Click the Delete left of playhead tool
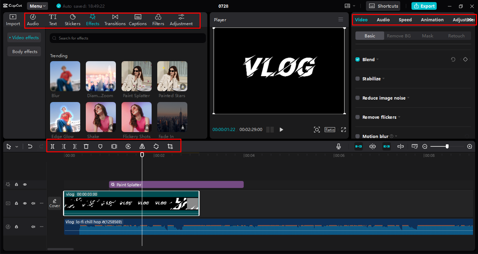The height and width of the screenshot is (254, 478). click(x=64, y=147)
